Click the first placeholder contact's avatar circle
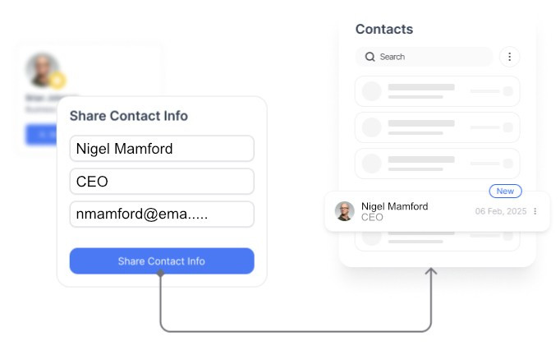The image size is (560, 346). [x=371, y=91]
